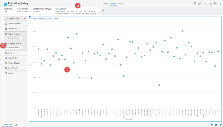
Task: Click the undo arrow icon
Action: [x=200, y=4]
